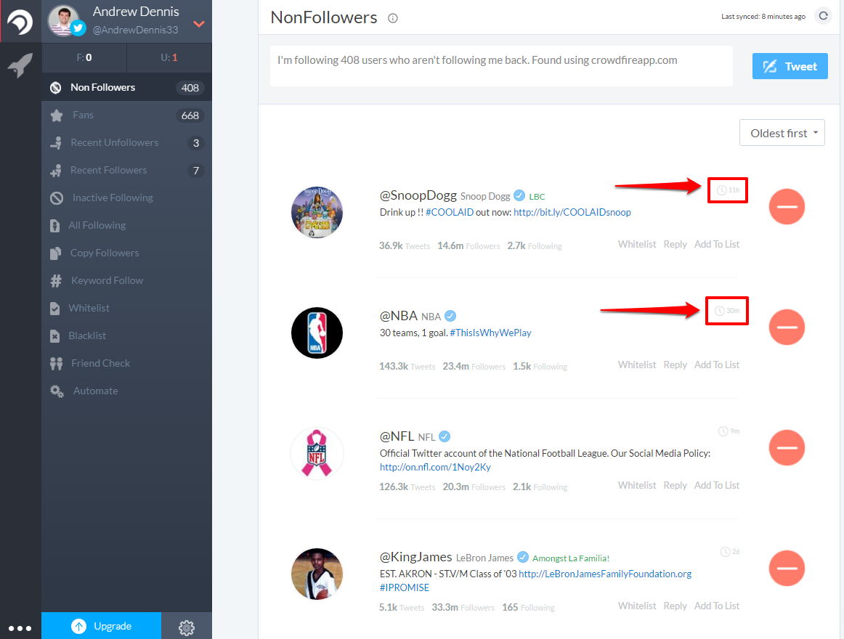The image size is (844, 639).
Task: Click the Crowdfire logo icon
Action: (20, 22)
